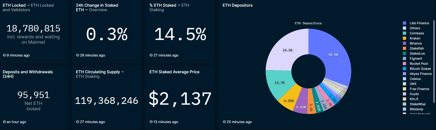Toggle Lido Finance series in legend

tap(419, 23)
